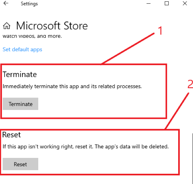The image size is (193, 184).
Task: Go back using the Settings back arrow
Action: 6,3
